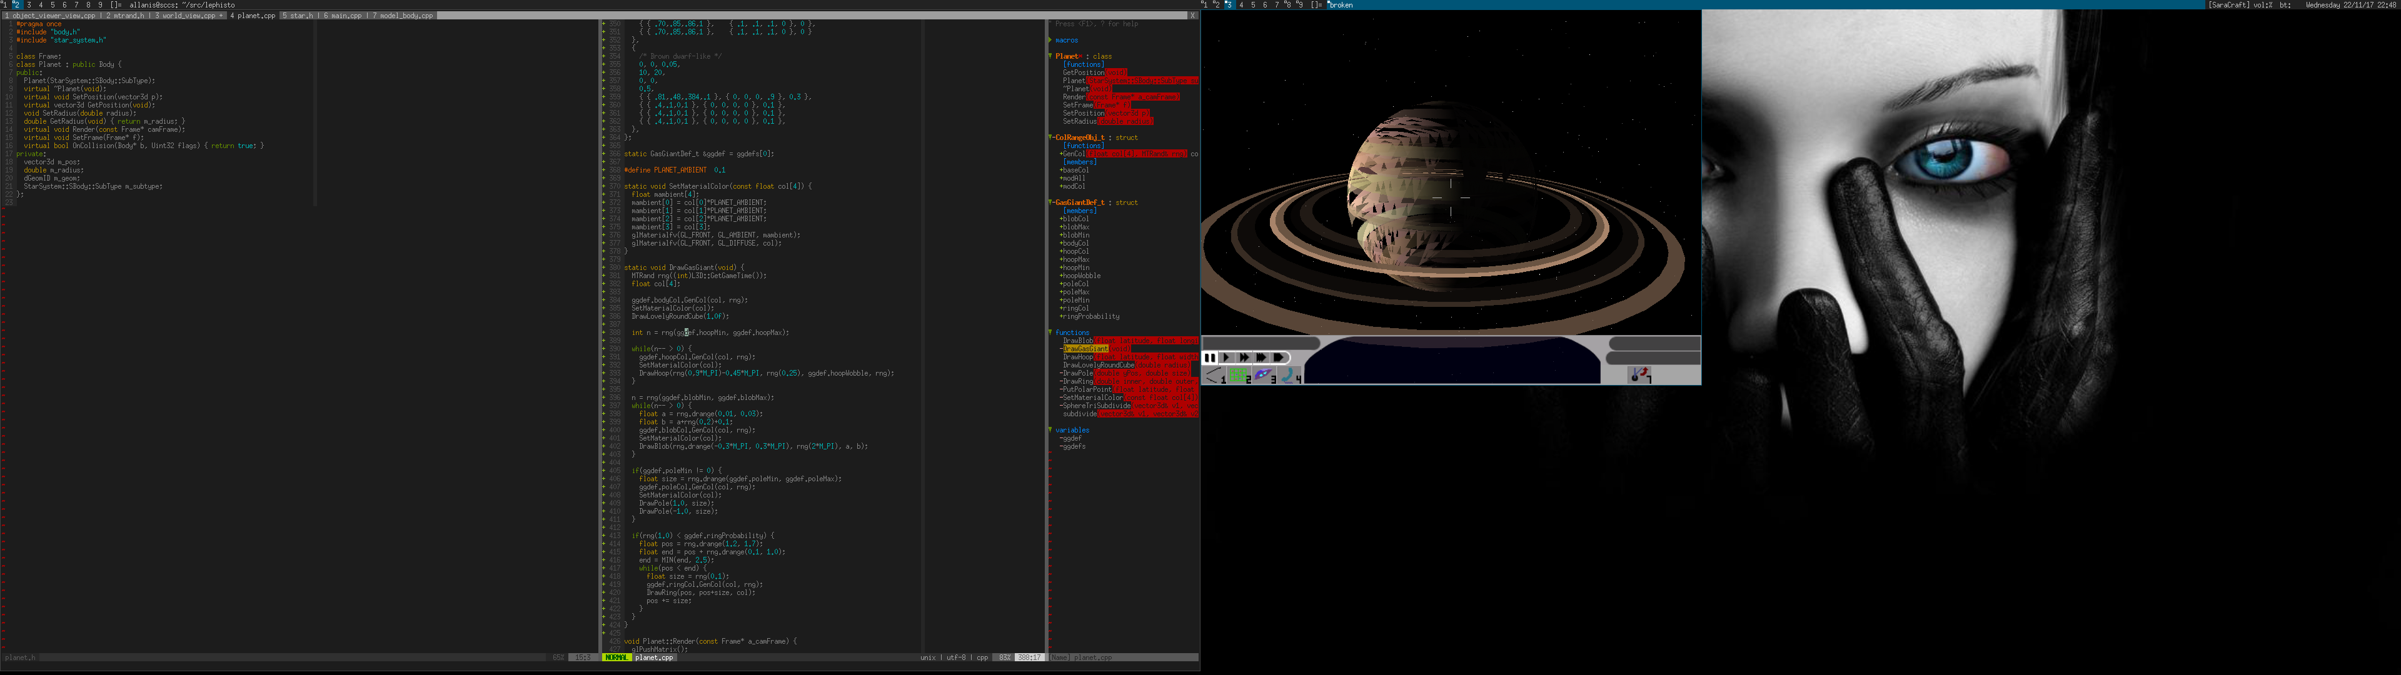The image size is (2401, 675).
Task: Open the sector map view icon numbered 2
Action: (x=1240, y=375)
